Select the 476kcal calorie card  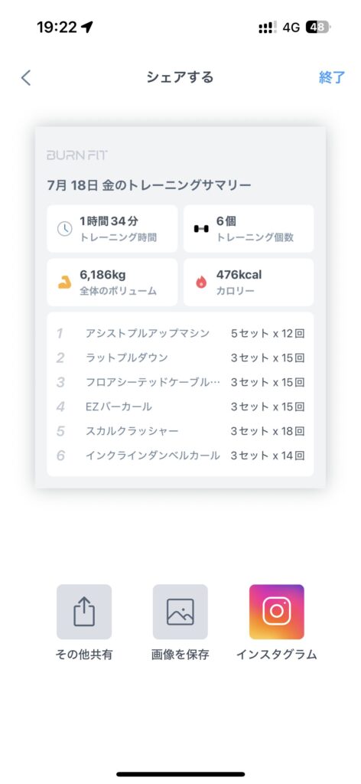(249, 282)
